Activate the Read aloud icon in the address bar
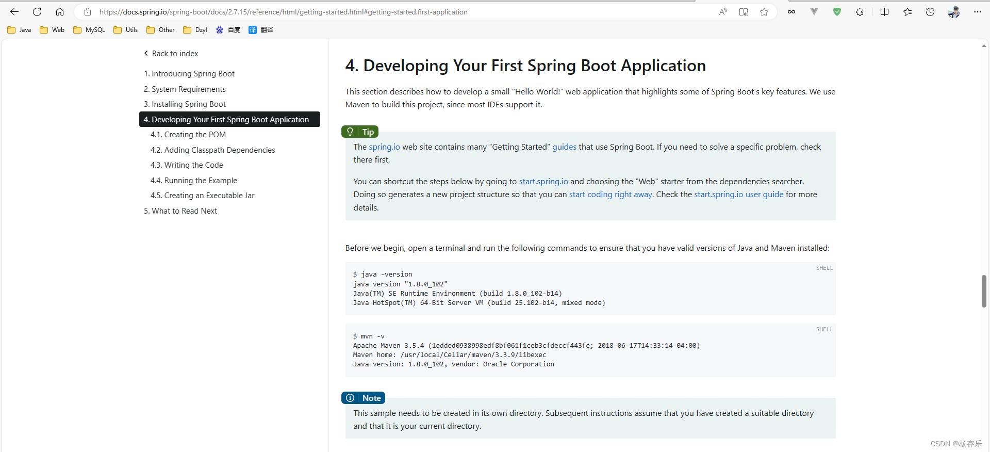990x452 pixels. click(723, 12)
